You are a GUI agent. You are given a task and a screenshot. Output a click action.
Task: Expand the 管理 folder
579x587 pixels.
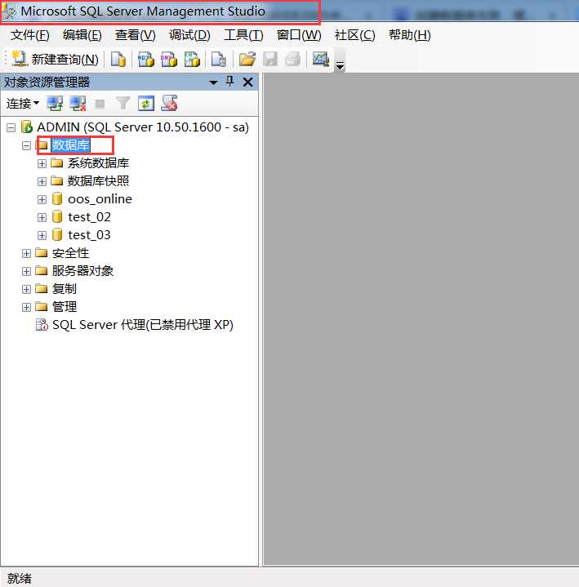point(26,307)
